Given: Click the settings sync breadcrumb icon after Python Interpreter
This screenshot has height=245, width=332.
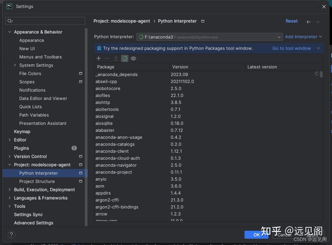Looking at the screenshot, I should (x=203, y=21).
